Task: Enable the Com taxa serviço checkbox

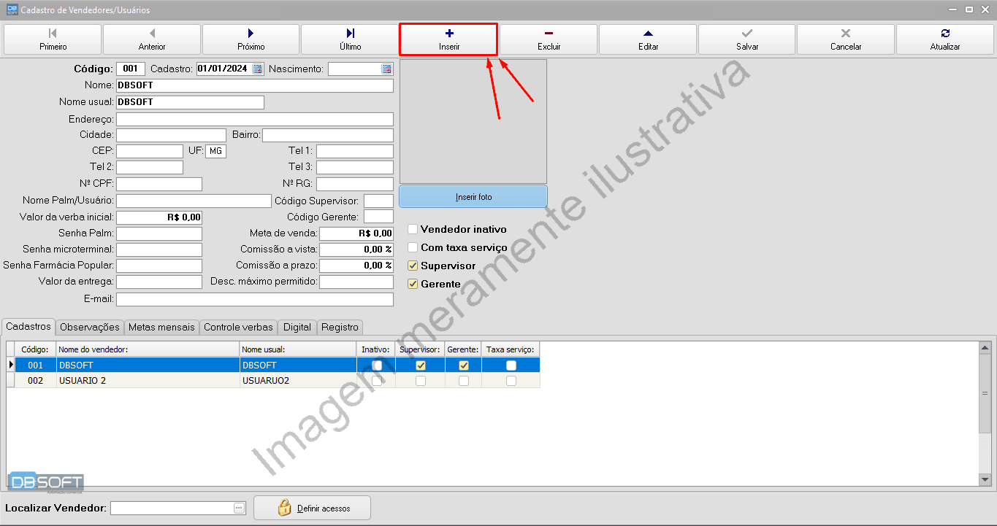Action: point(413,247)
